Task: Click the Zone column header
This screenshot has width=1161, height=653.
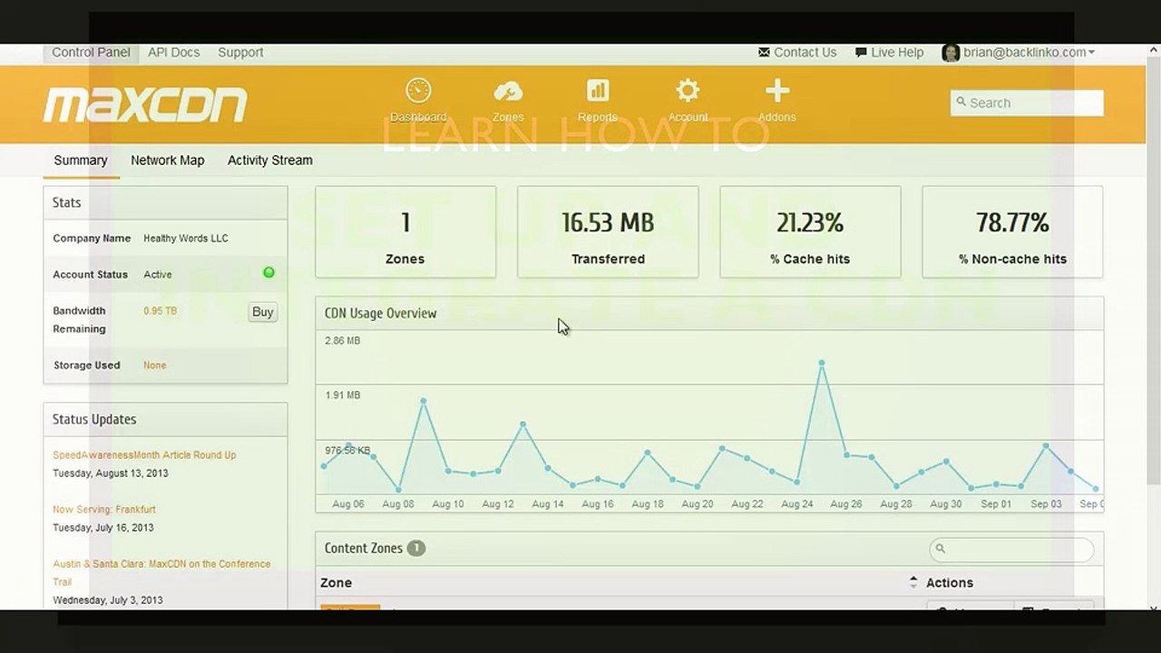Action: pos(337,583)
